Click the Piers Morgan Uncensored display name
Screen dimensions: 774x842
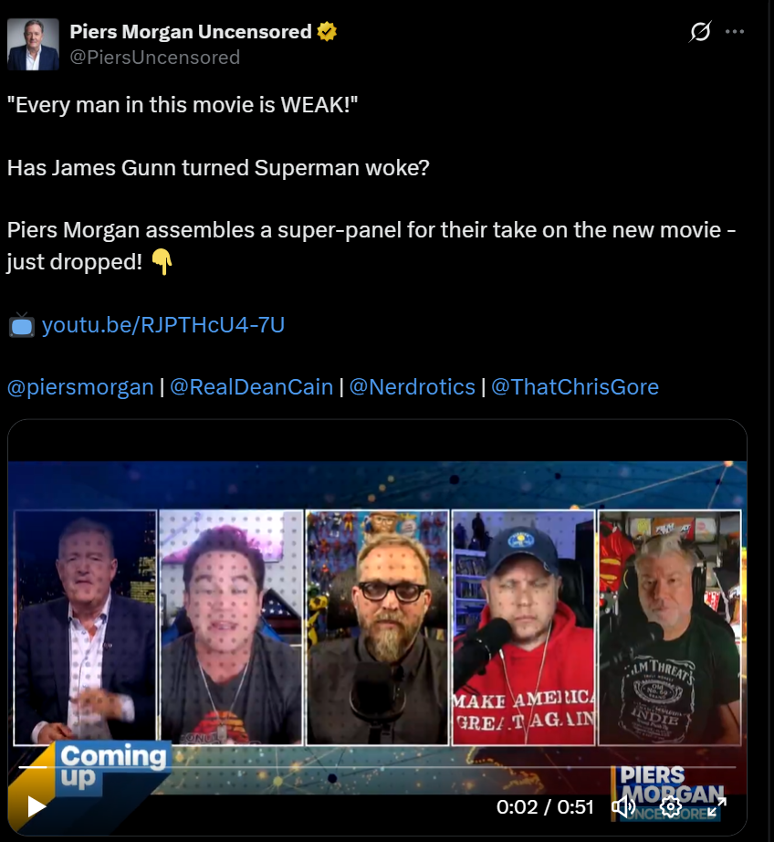point(191,32)
